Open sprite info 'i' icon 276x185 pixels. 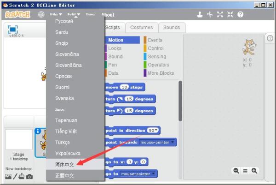38,131
